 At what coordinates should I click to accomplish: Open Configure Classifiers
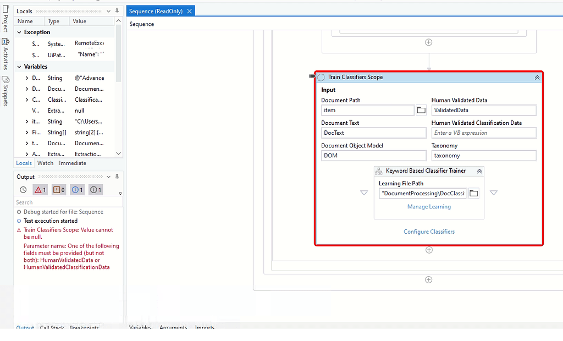(429, 232)
